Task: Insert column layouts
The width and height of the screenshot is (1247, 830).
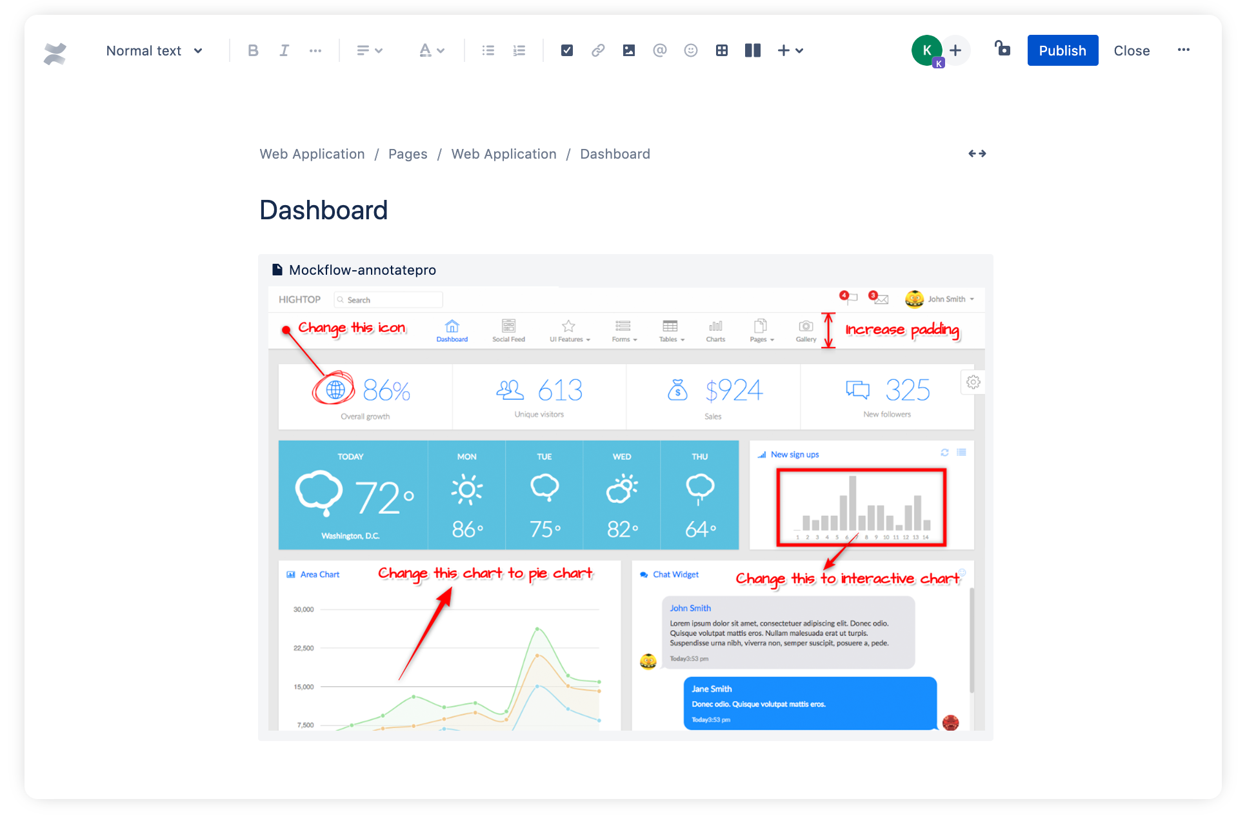Action: [753, 50]
